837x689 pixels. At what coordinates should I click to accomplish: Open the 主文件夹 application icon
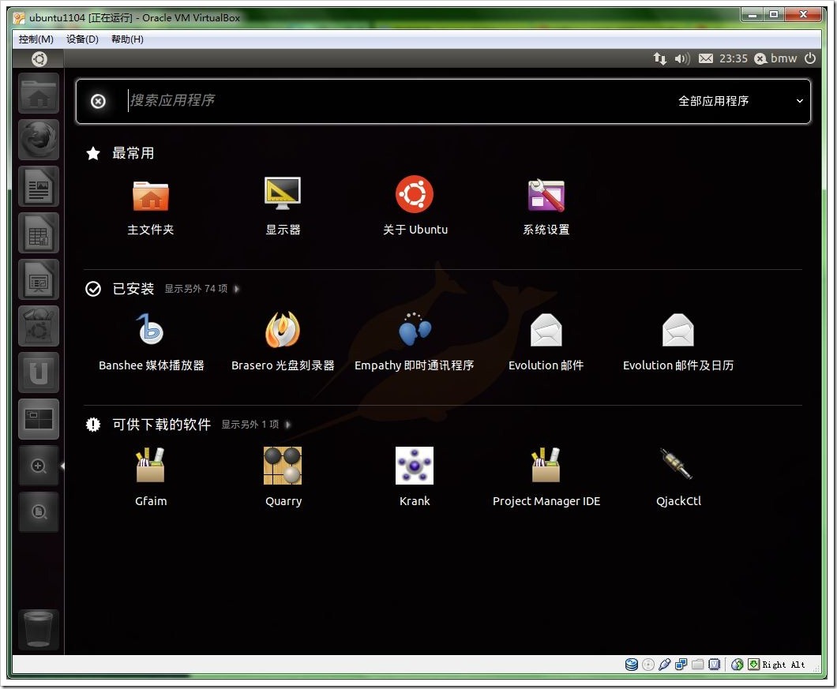(x=151, y=206)
